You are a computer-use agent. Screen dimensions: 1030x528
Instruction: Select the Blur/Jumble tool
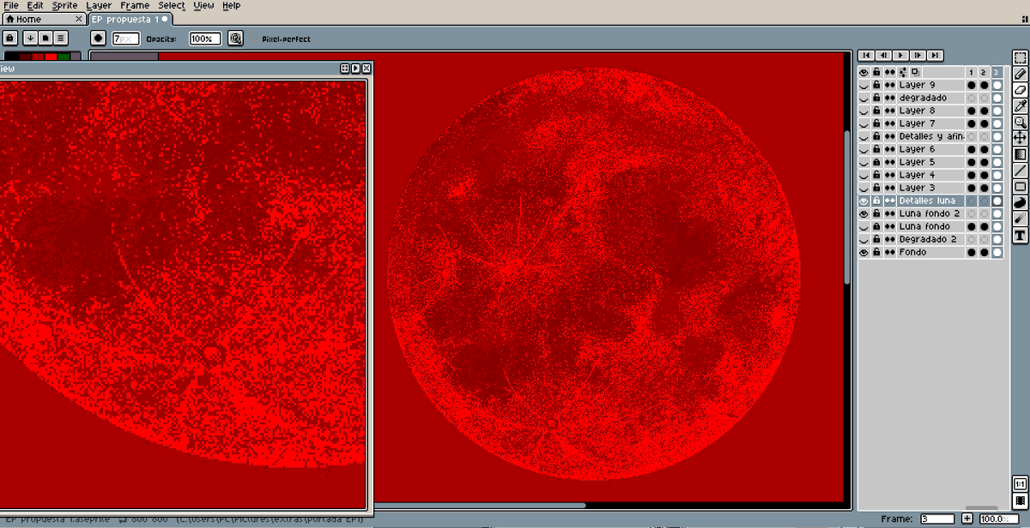pos(1021,219)
